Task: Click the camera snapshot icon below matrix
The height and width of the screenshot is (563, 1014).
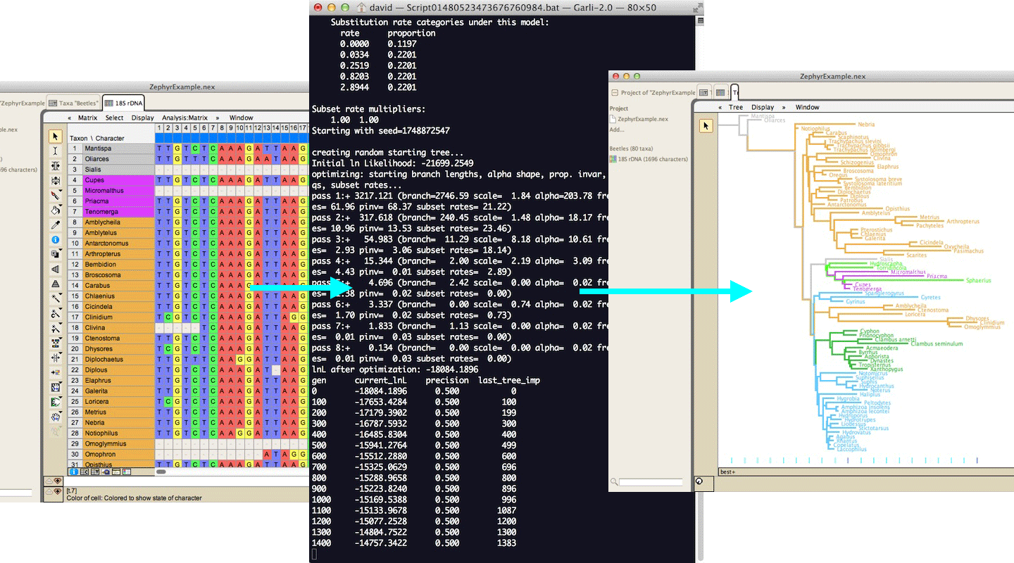Action: tap(105, 472)
